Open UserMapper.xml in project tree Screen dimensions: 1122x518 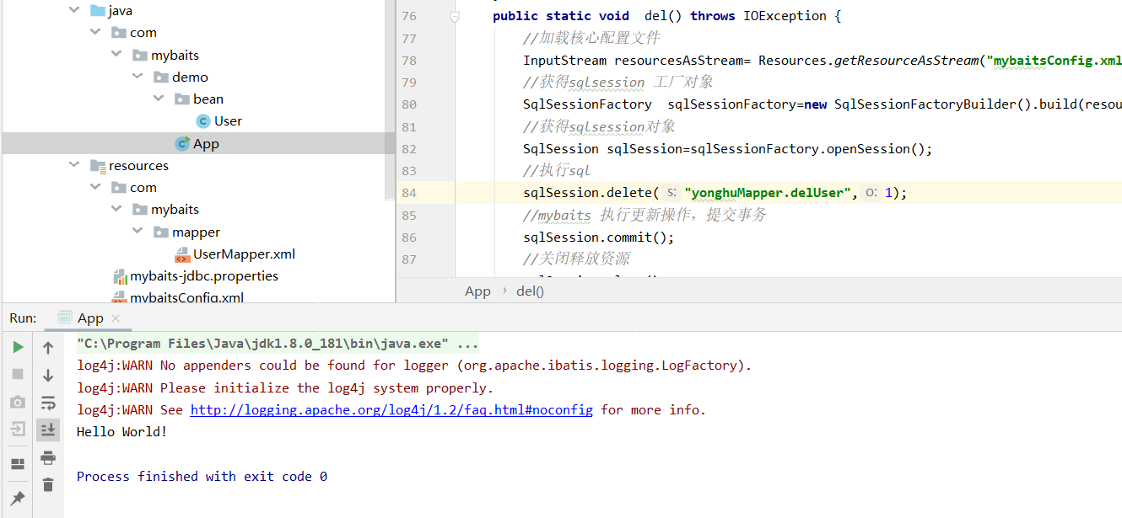[244, 254]
